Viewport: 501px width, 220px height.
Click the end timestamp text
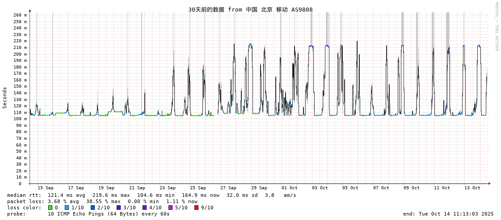[x=448, y=214]
